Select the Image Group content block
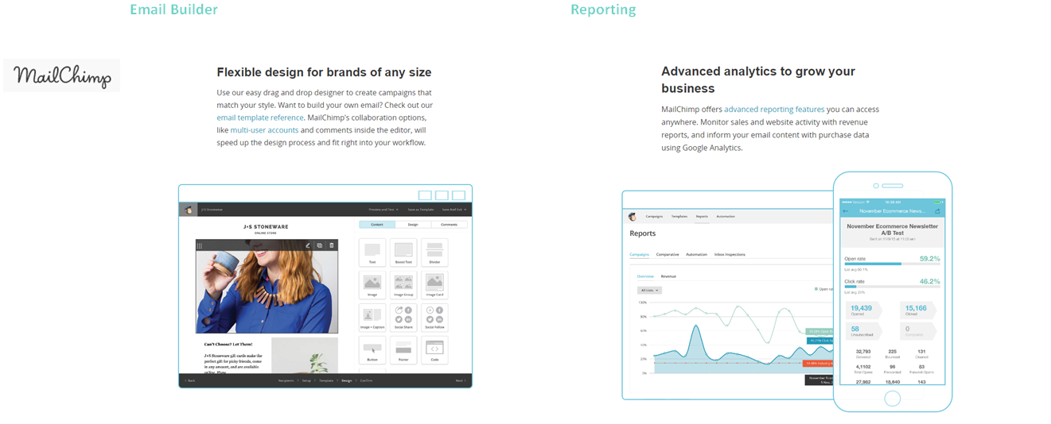Screen dimensions: 1051x424 point(403,285)
